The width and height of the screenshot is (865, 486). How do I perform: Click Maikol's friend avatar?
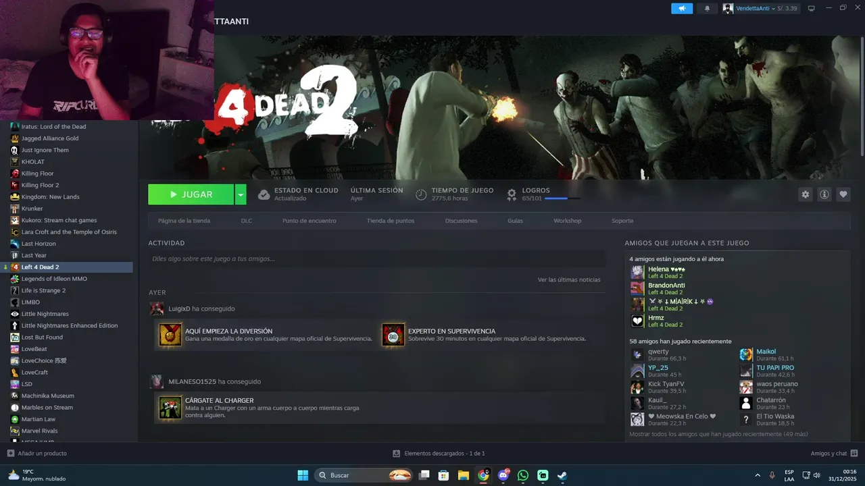(x=746, y=354)
